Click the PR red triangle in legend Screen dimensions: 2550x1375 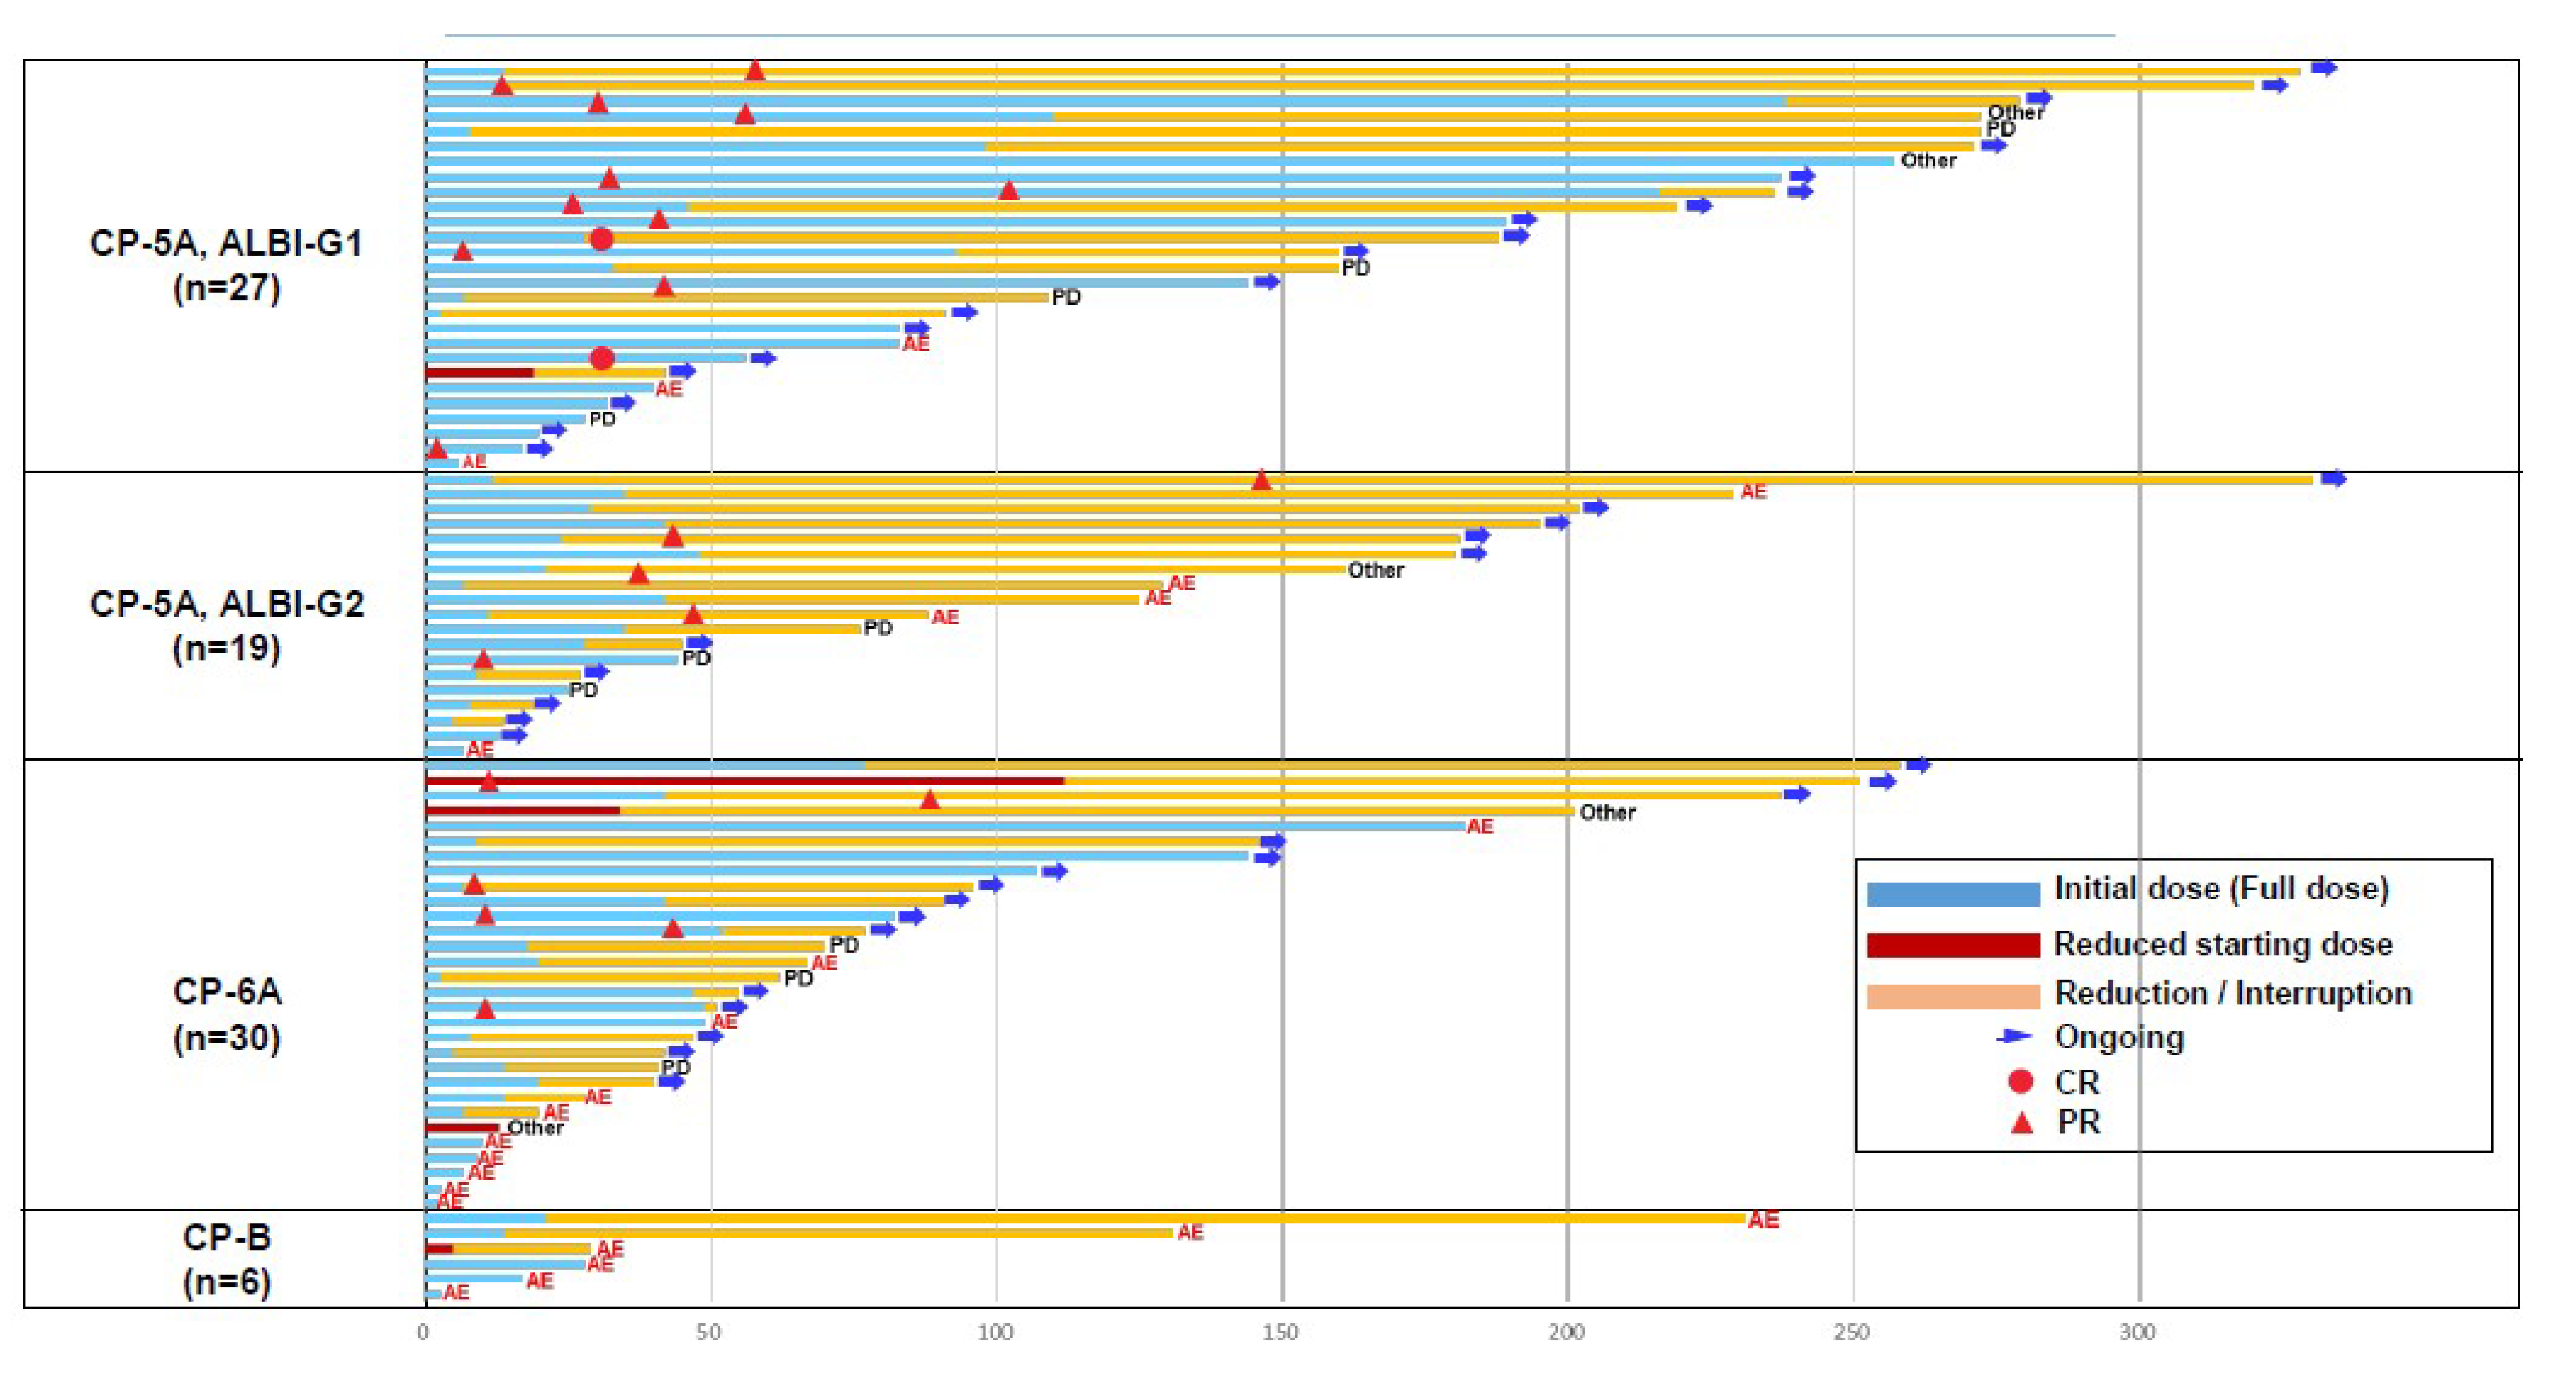(2022, 1124)
